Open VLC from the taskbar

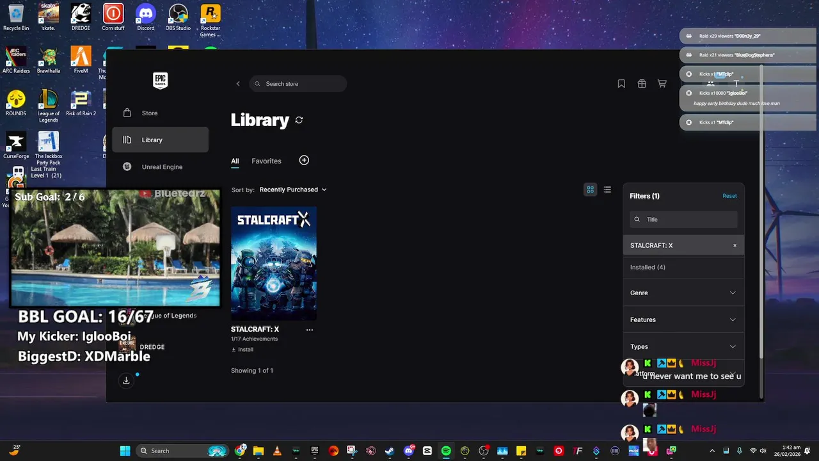tap(277, 451)
